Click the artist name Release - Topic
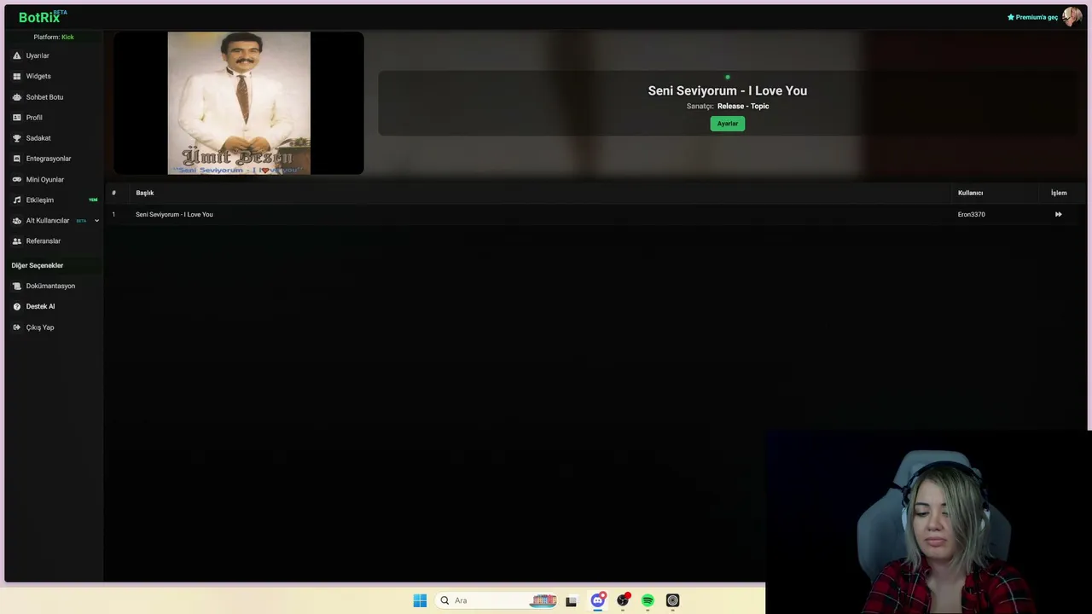The image size is (1092, 614). [x=743, y=107]
